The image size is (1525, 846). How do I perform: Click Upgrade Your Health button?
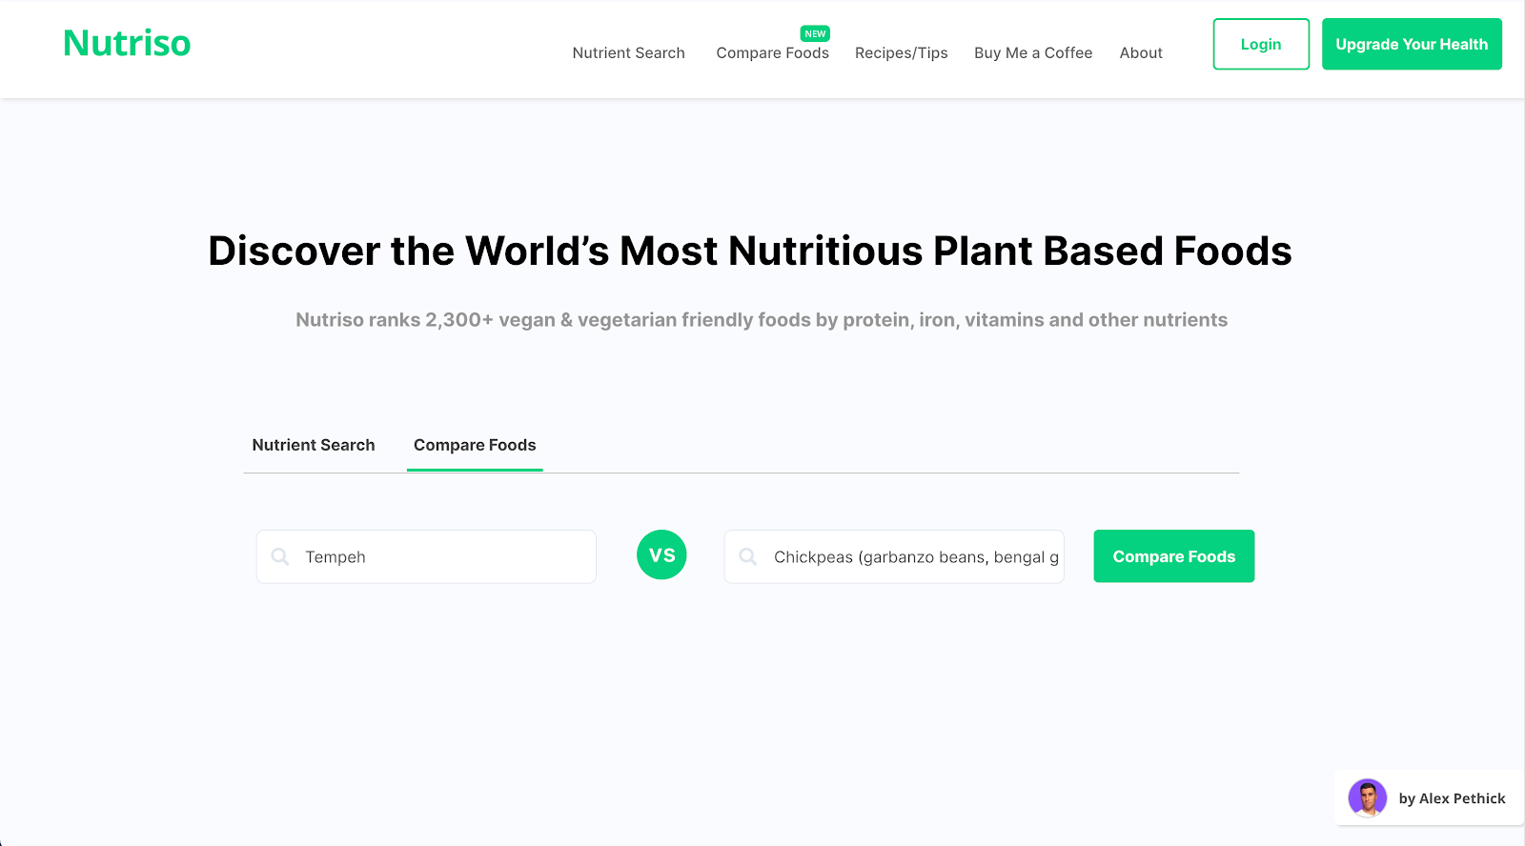[x=1412, y=44]
